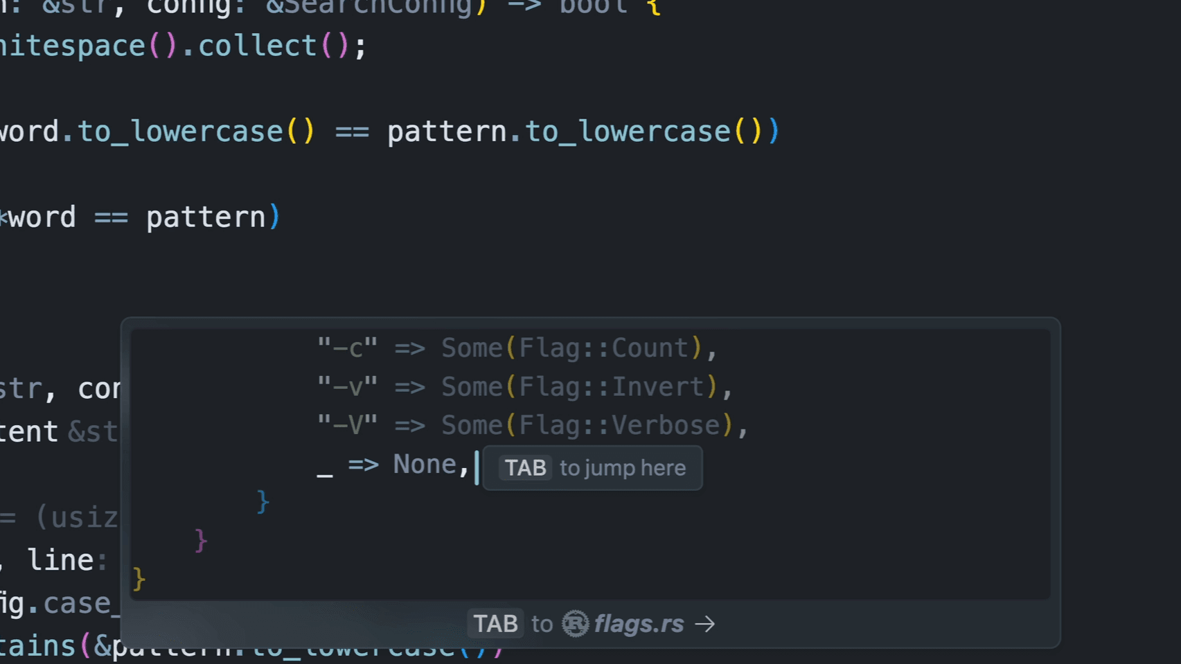This screenshot has width=1181, height=664.
Task: Click the Rust file icon beside flags.rs
Action: point(575,624)
